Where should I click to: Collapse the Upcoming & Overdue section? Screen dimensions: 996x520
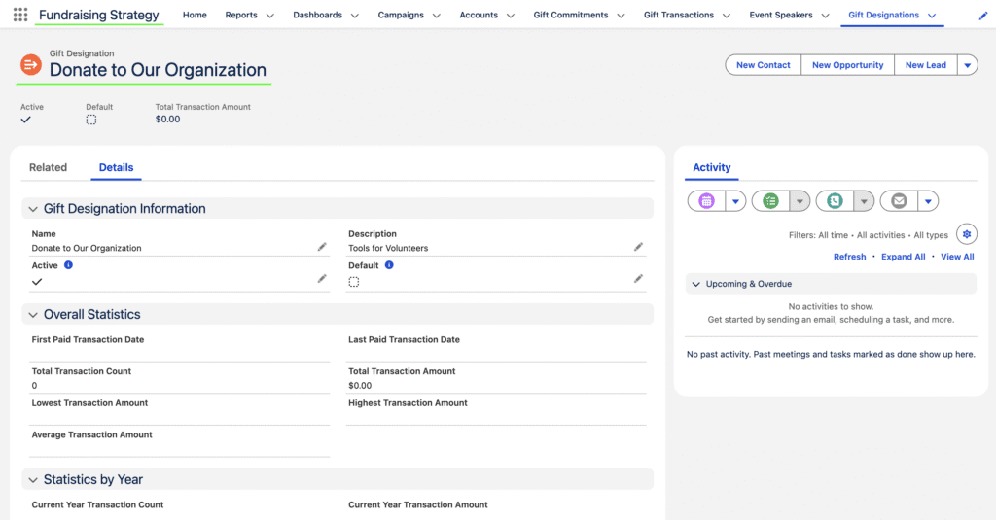[x=695, y=284]
